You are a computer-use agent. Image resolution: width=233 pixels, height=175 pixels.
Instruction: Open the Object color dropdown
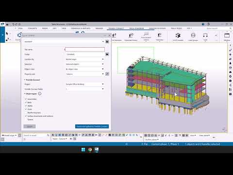(85, 69)
